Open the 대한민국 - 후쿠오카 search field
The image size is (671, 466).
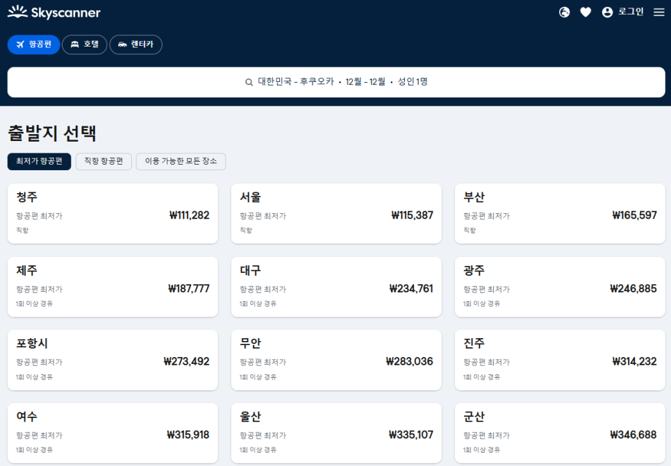(336, 82)
